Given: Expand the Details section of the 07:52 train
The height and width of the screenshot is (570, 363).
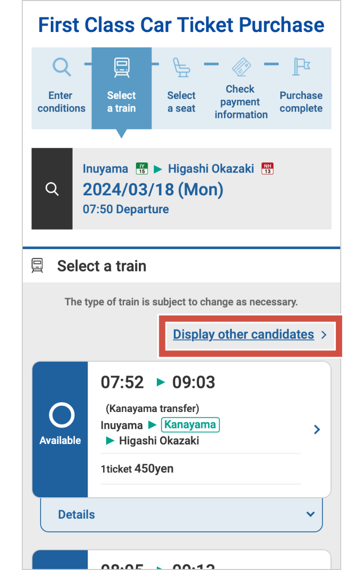Looking at the screenshot, I should [x=181, y=514].
